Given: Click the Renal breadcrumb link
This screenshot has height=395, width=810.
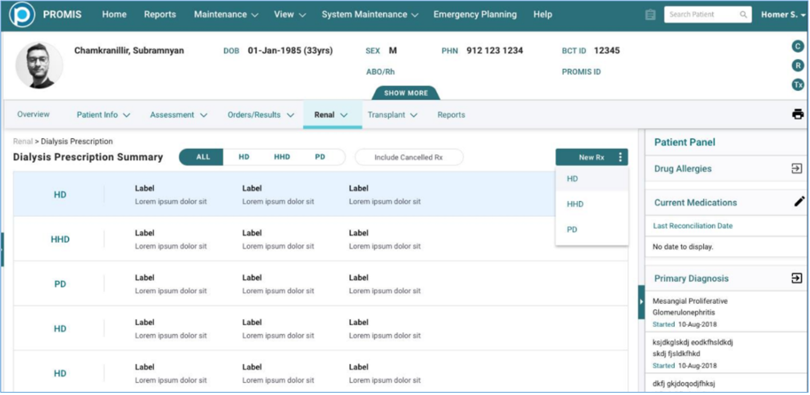Looking at the screenshot, I should pyautogui.click(x=23, y=142).
